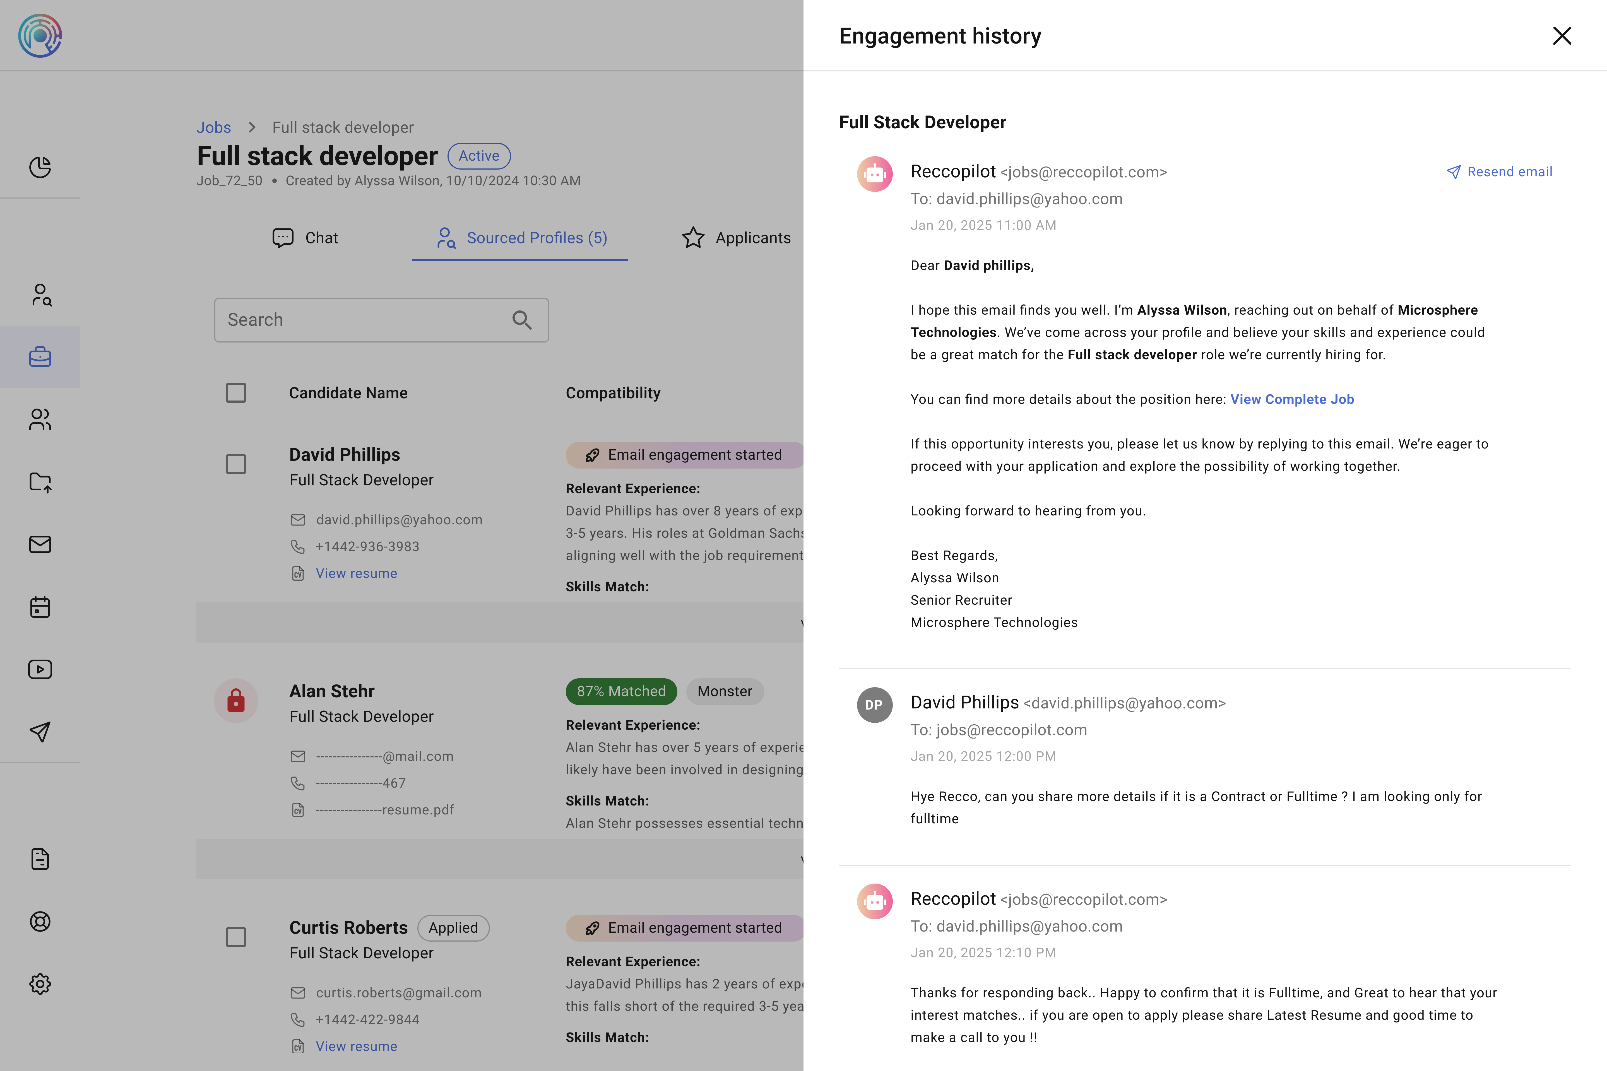Expand the David Phillips card details bar
The width and height of the screenshot is (1607, 1071).
(499, 622)
